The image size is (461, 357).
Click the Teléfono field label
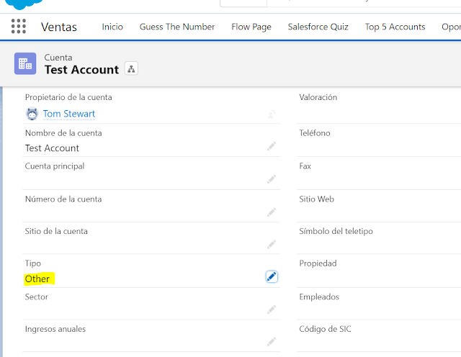click(x=315, y=133)
